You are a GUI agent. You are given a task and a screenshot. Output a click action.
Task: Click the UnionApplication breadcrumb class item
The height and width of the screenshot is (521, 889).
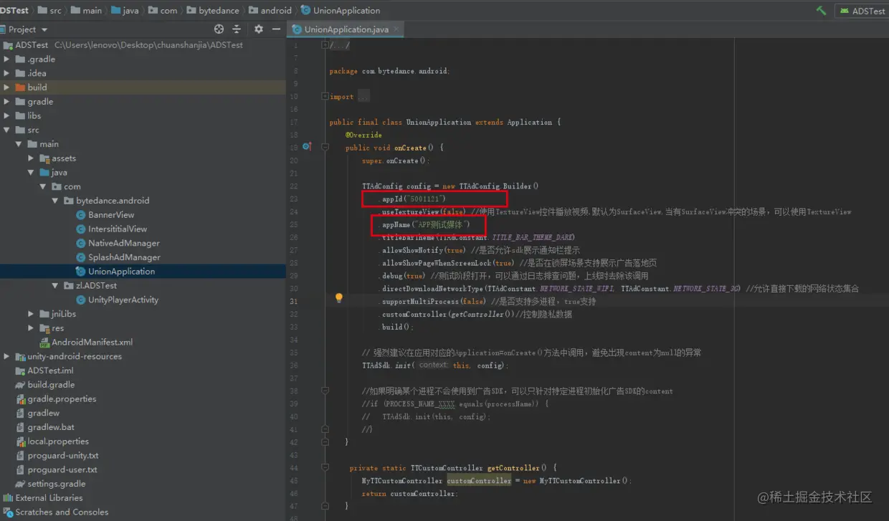pyautogui.click(x=341, y=11)
